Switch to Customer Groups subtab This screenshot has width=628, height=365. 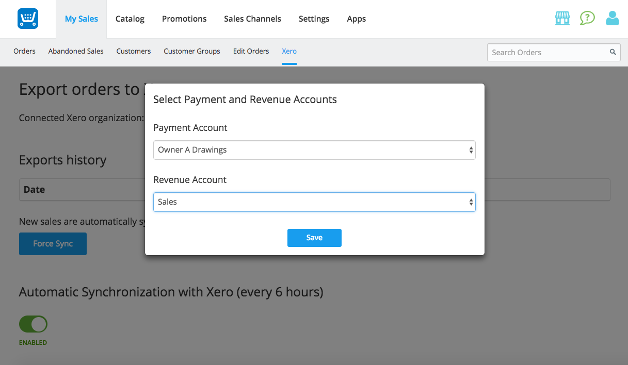tap(192, 51)
